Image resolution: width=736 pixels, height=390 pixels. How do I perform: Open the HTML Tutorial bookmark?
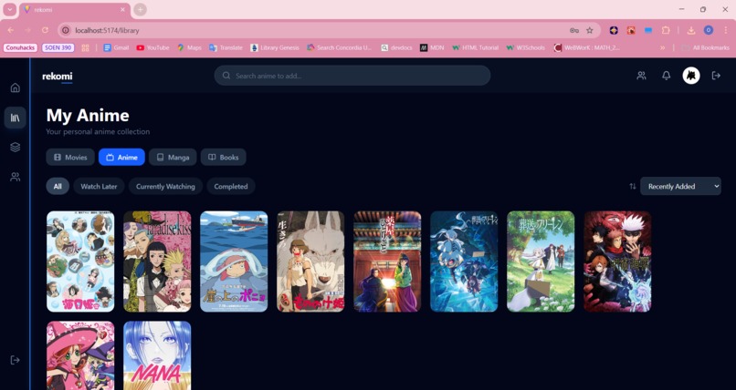475,47
